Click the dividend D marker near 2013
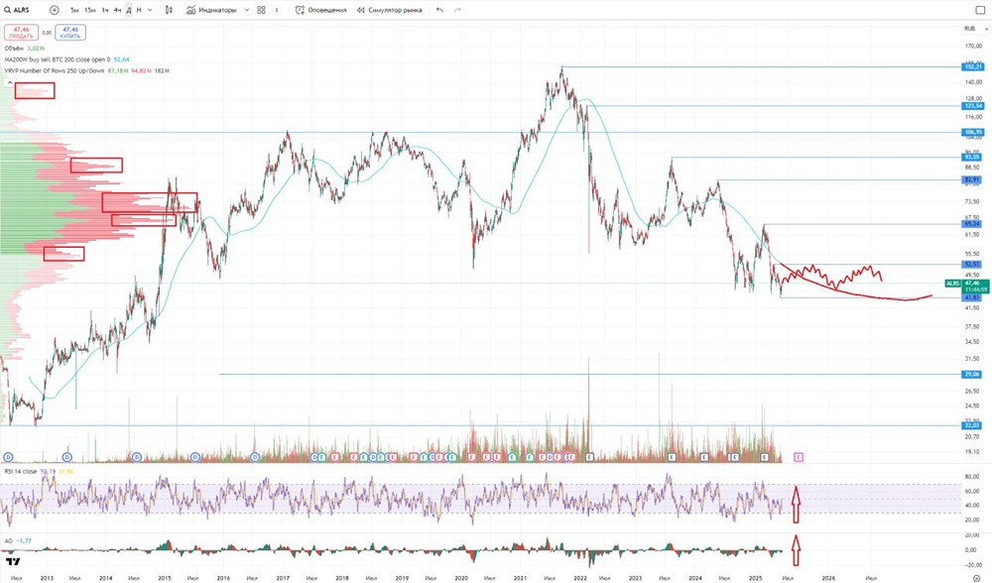Image resolution: width=992 pixels, height=583 pixels. coord(67,457)
